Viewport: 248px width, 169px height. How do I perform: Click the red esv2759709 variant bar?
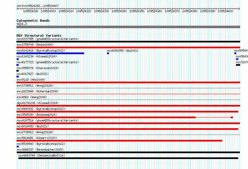[x=128, y=47]
